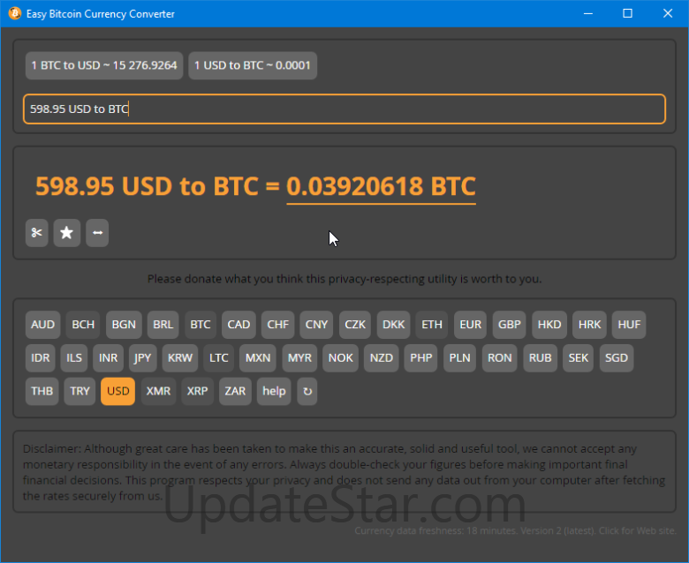The width and height of the screenshot is (689, 563).
Task: Select the PHP currency button
Action: pos(421,358)
